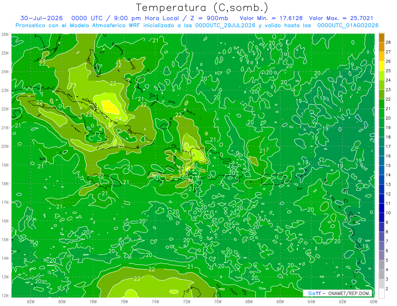Pick the teal colorbar segment between 16 and 17
The image size is (397, 306).
[x=381, y=151]
